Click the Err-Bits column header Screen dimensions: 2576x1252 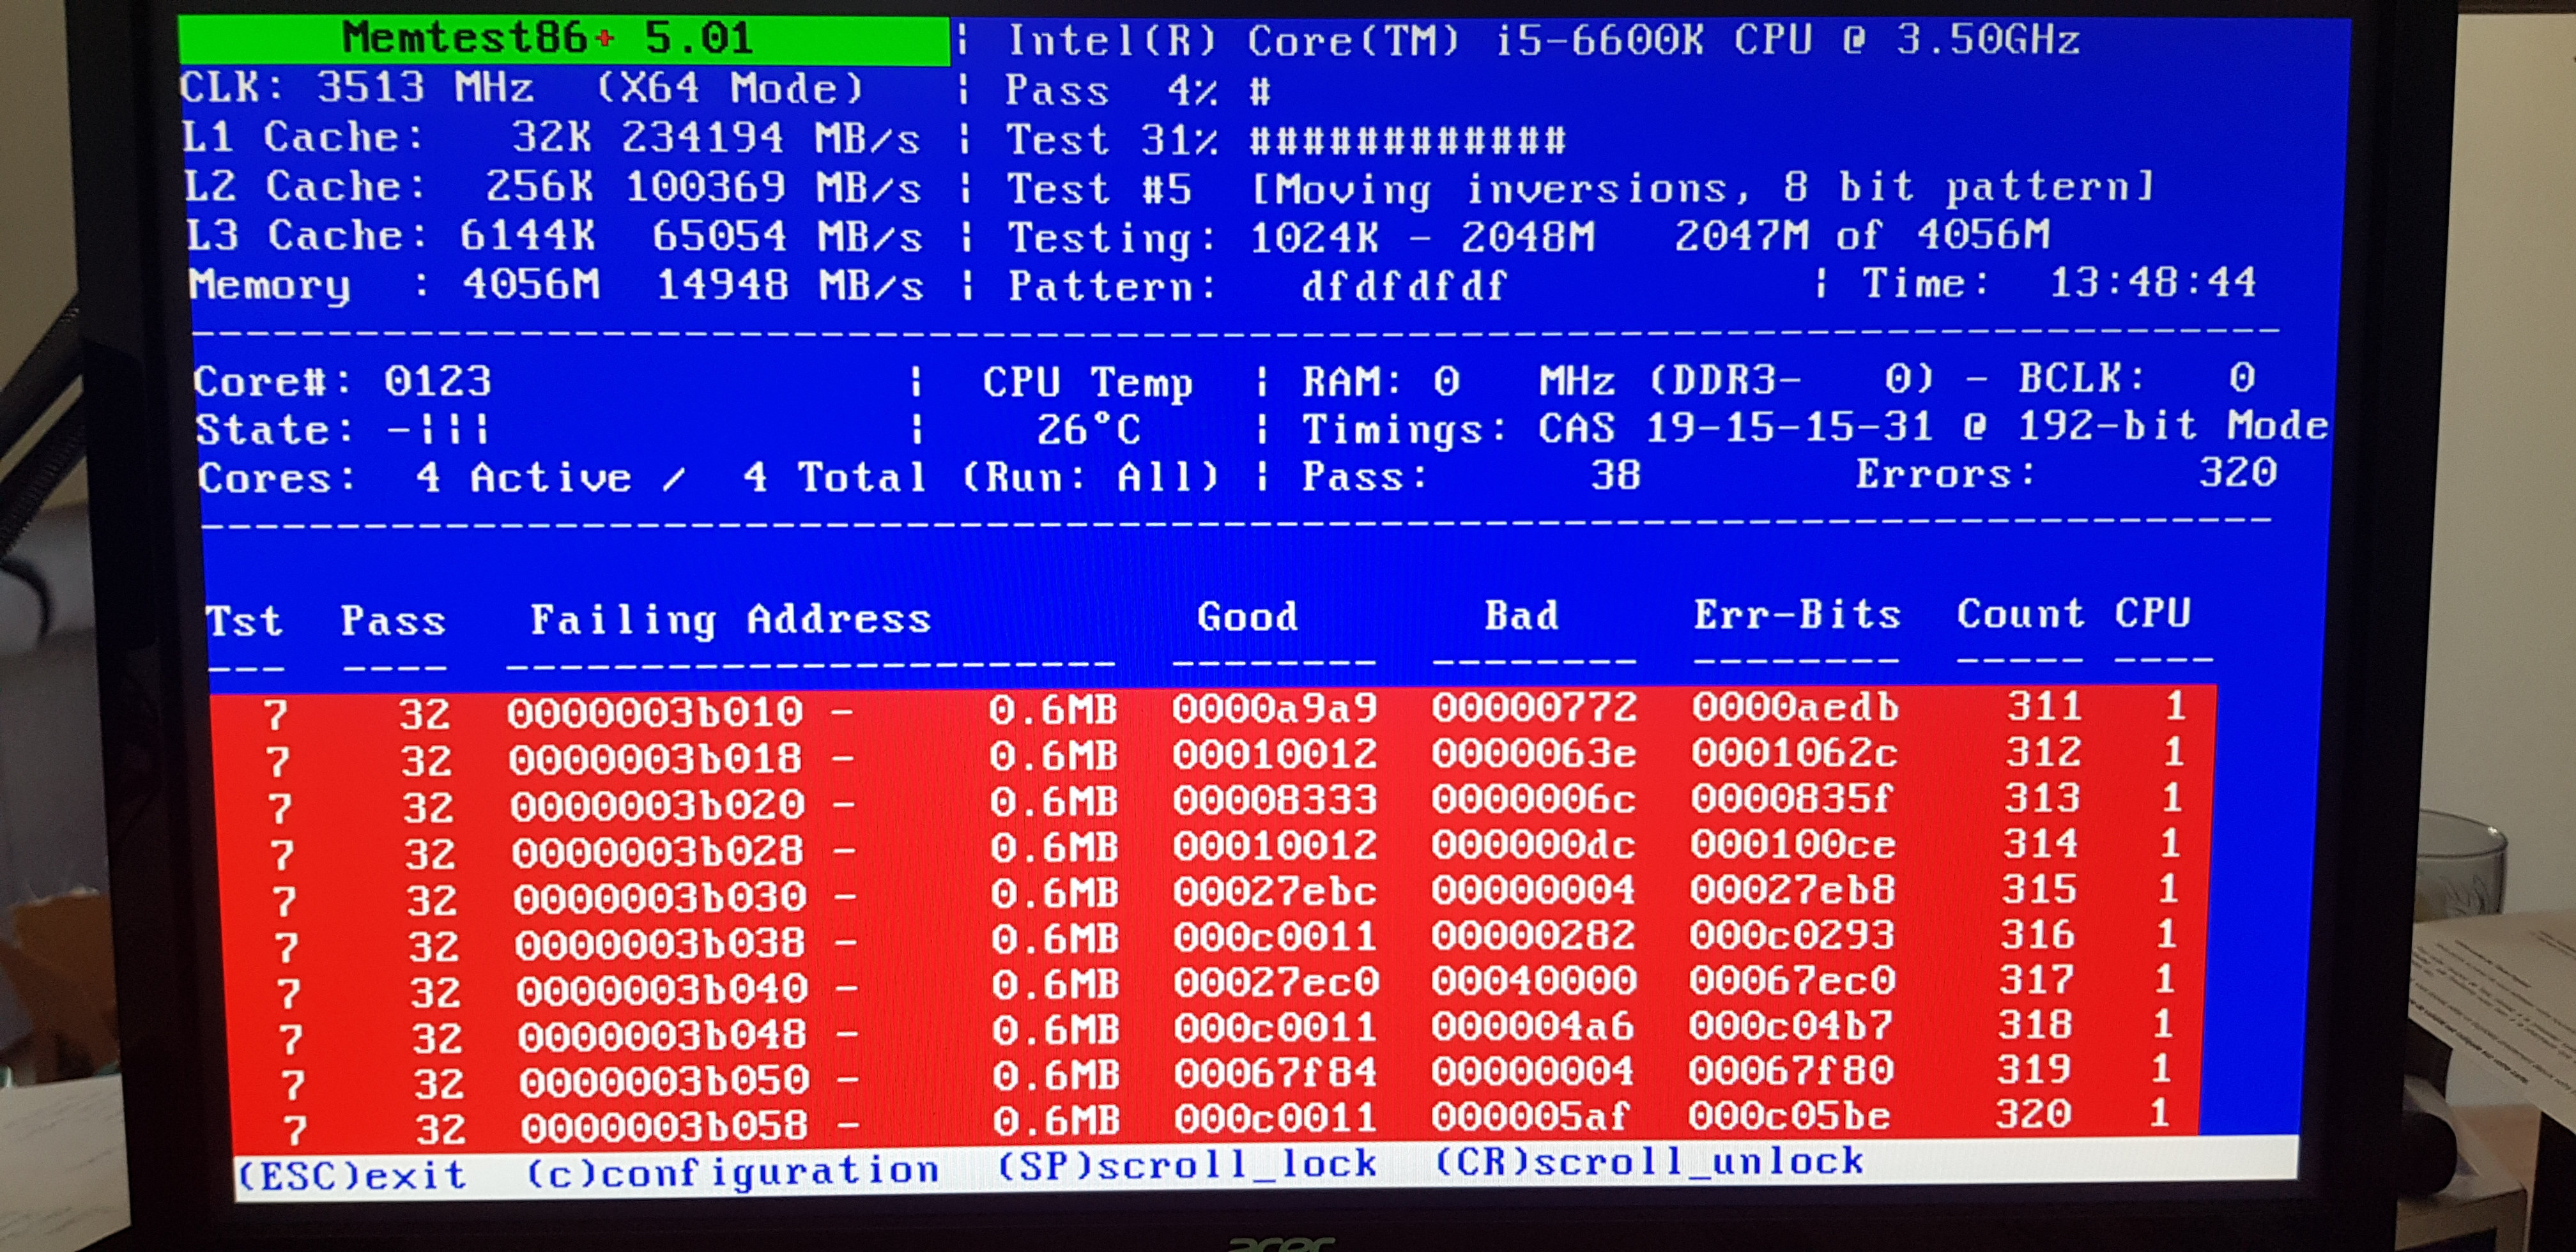pos(1797,615)
